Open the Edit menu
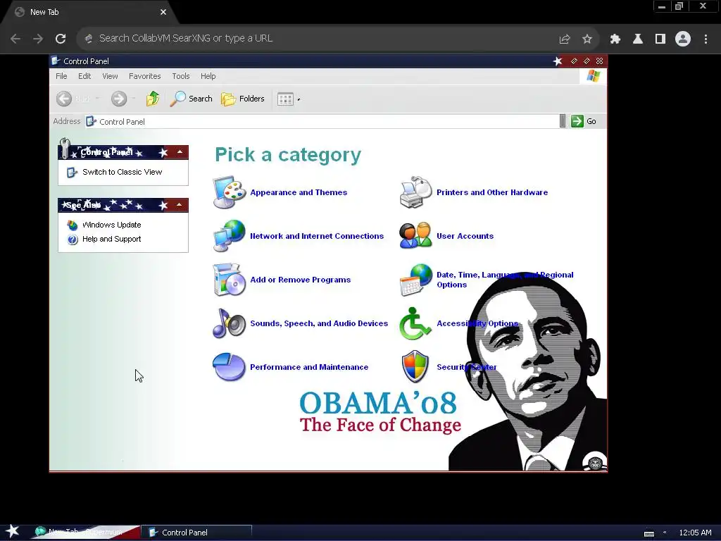Image resolution: width=721 pixels, height=541 pixels. coord(84,76)
